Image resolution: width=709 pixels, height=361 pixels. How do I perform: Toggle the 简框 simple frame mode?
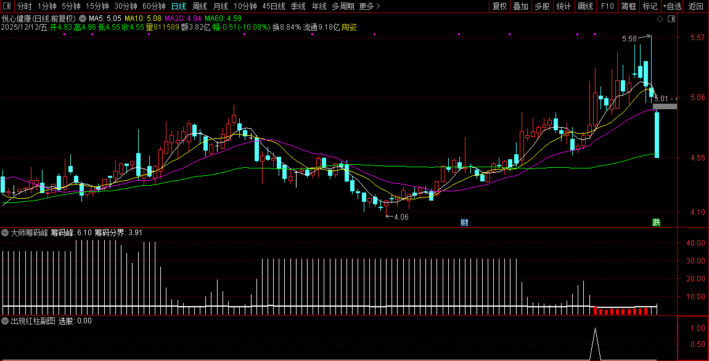point(628,6)
